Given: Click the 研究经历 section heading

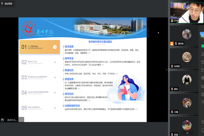Looking at the screenshot, I should pos(69,93).
